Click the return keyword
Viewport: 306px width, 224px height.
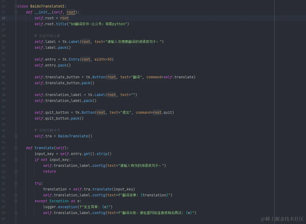click(49, 171)
